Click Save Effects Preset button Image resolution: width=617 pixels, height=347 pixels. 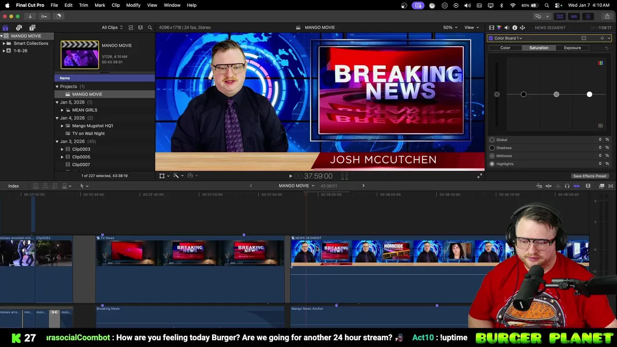[590, 176]
